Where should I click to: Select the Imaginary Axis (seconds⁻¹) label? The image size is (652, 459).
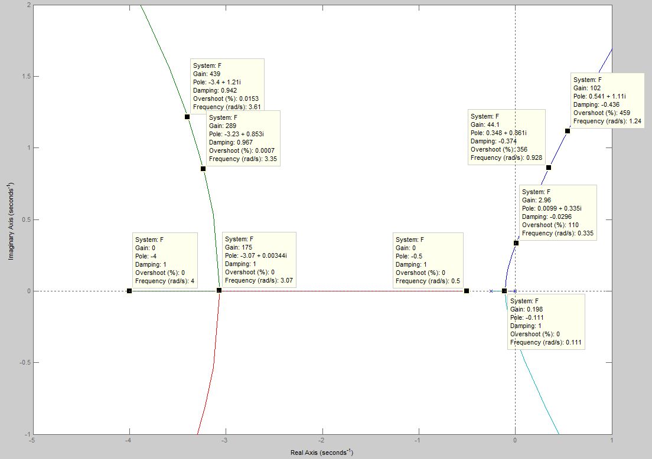(12, 219)
